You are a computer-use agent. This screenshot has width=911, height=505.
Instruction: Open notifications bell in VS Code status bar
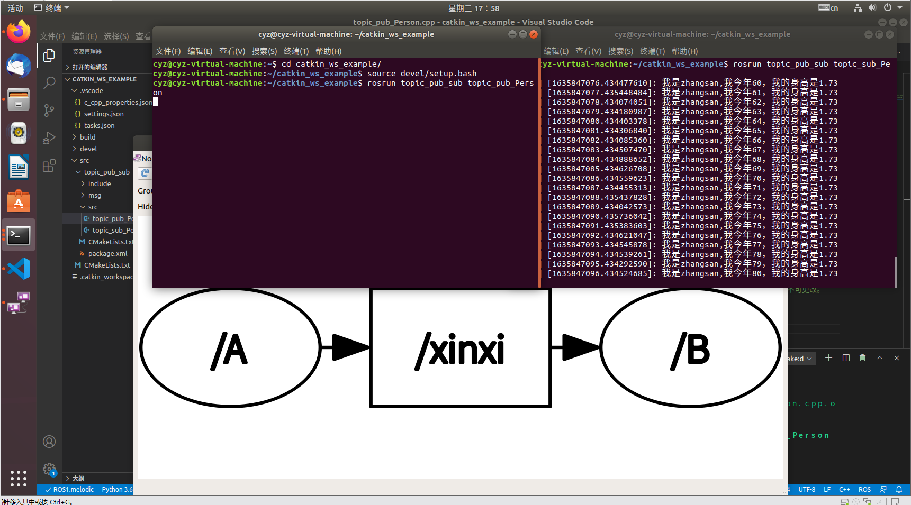(899, 490)
